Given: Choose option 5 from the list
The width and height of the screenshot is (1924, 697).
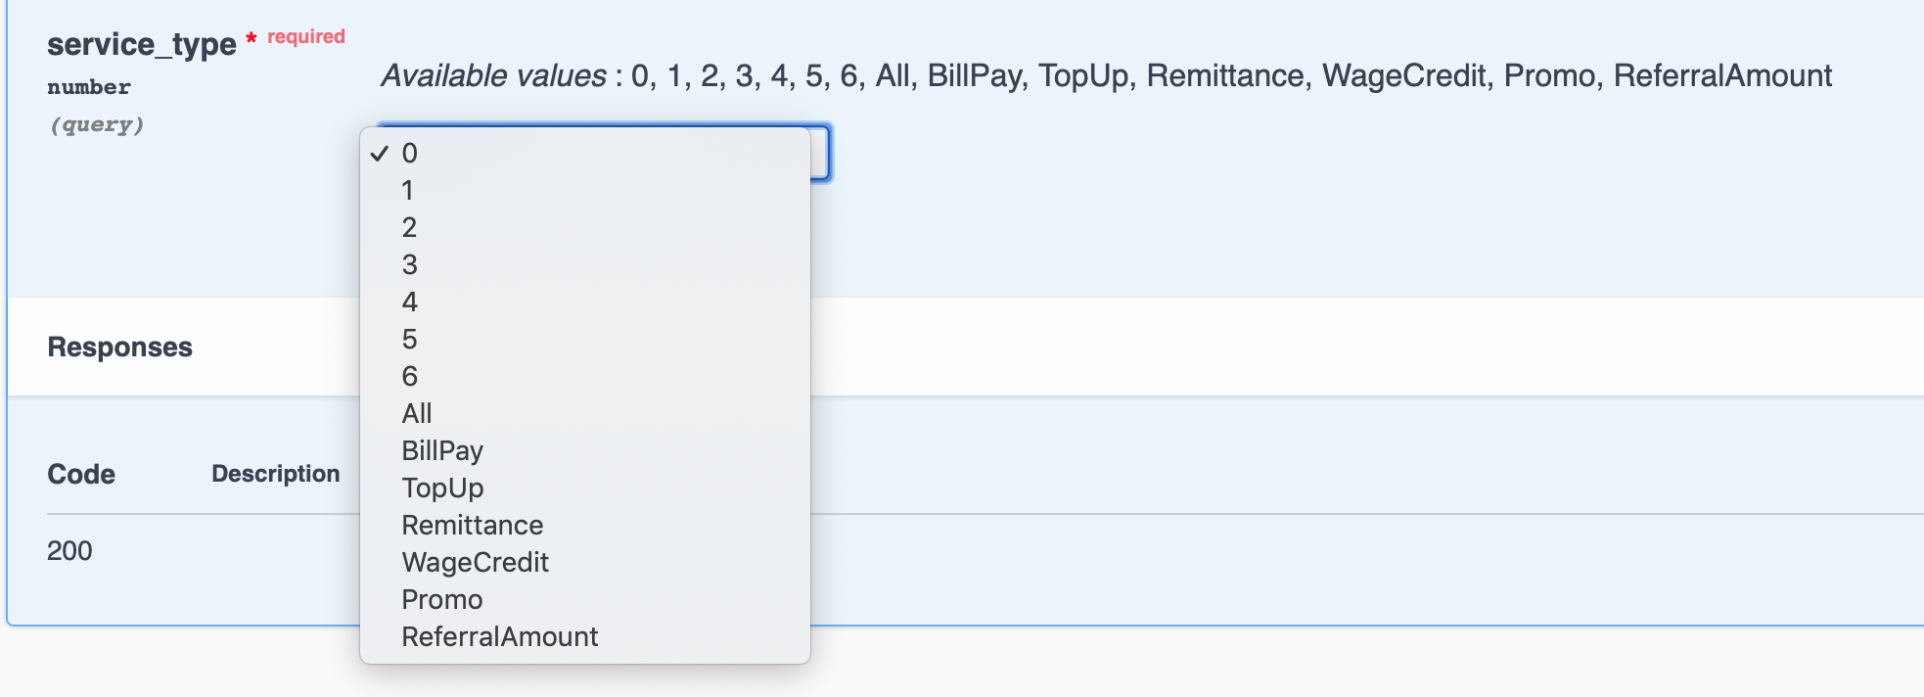Looking at the screenshot, I should click(408, 339).
